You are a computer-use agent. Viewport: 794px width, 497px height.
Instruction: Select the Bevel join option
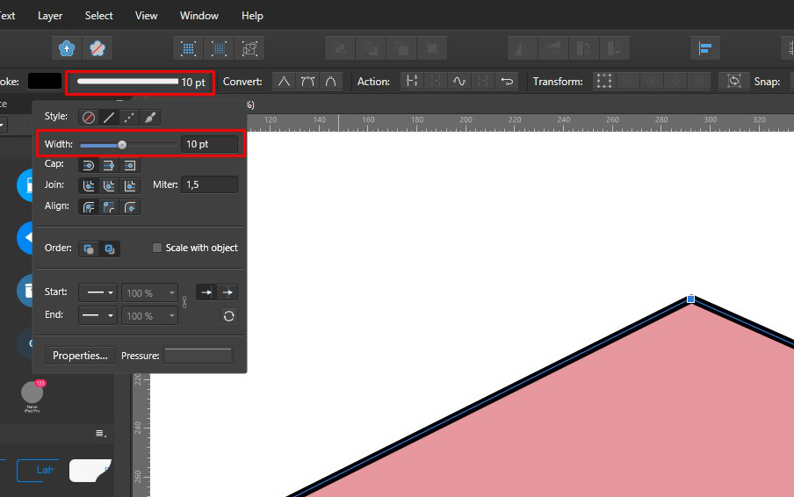(108, 186)
